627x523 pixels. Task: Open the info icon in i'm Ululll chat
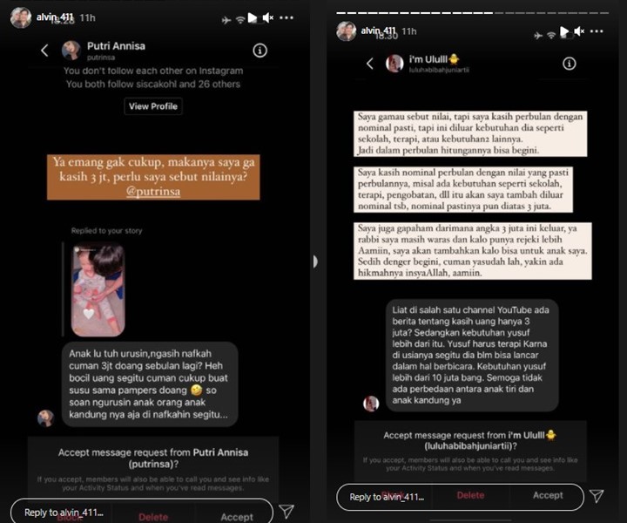click(x=570, y=64)
